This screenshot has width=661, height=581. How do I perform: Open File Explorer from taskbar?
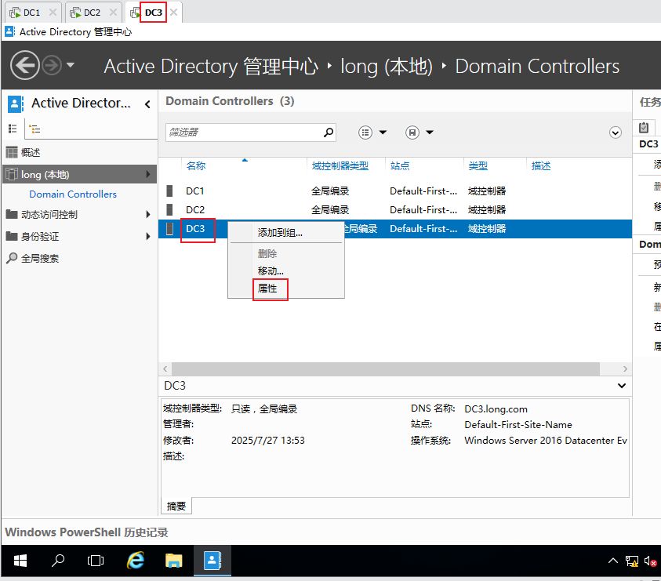pos(174,561)
